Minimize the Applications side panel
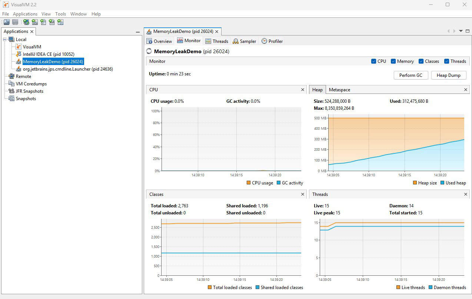The height and width of the screenshot is (299, 472). 138,32
